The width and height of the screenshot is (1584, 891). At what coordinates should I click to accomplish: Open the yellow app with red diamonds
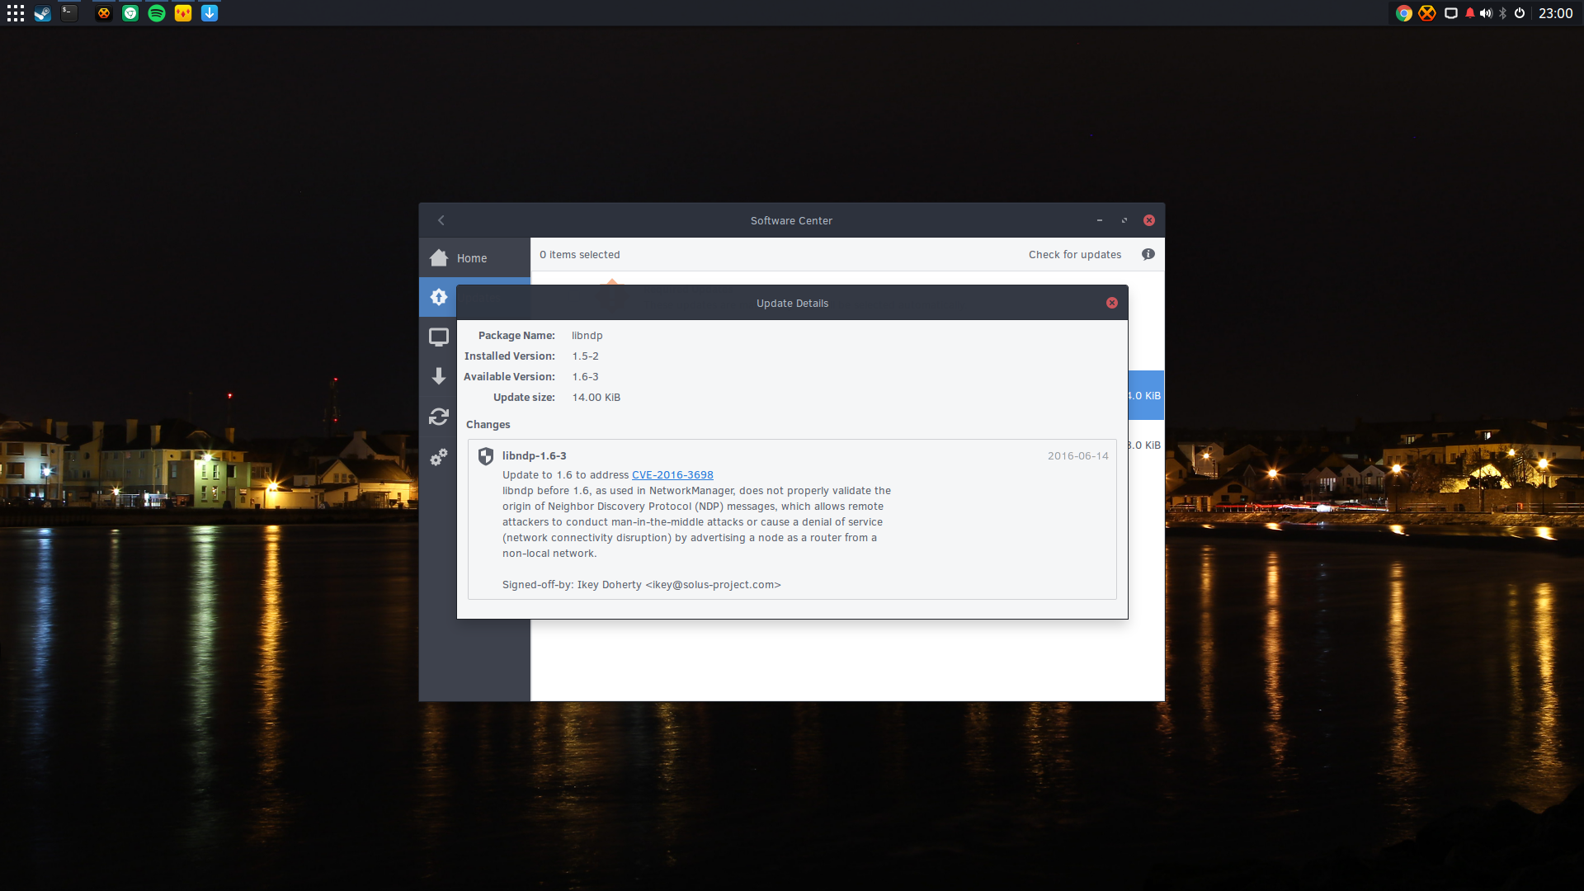(183, 13)
